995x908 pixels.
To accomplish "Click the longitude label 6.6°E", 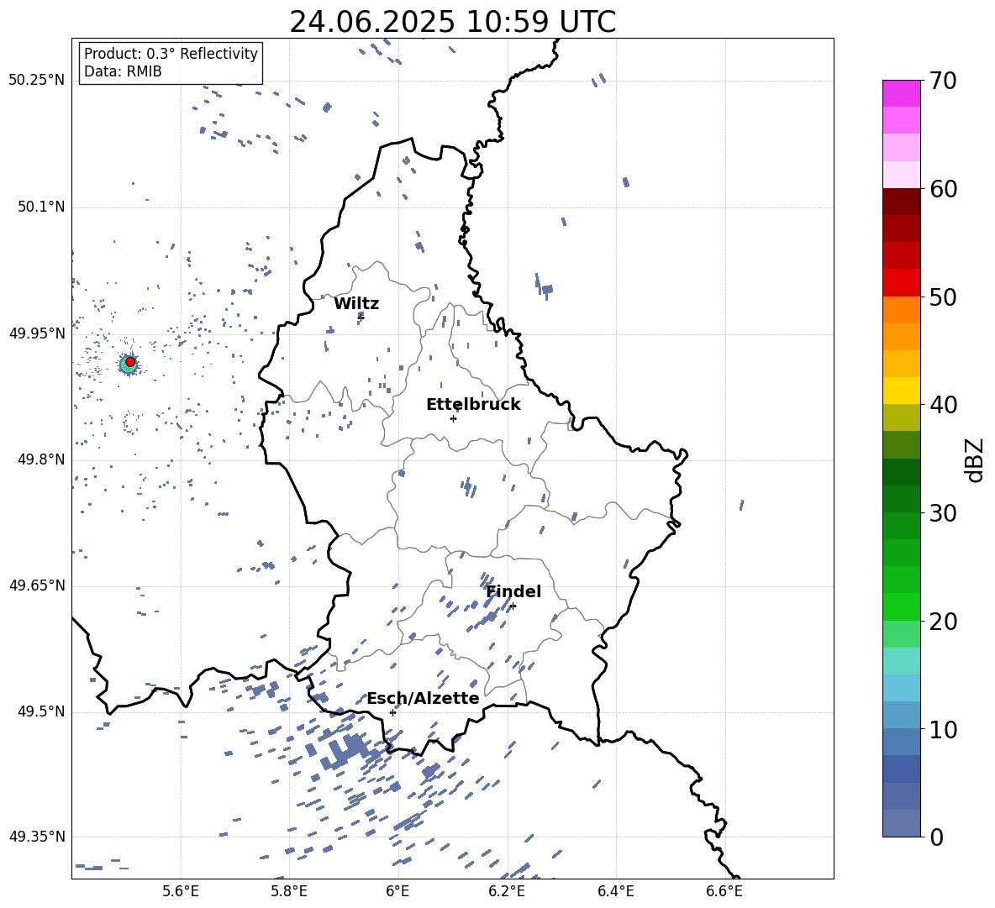I will point(724,891).
